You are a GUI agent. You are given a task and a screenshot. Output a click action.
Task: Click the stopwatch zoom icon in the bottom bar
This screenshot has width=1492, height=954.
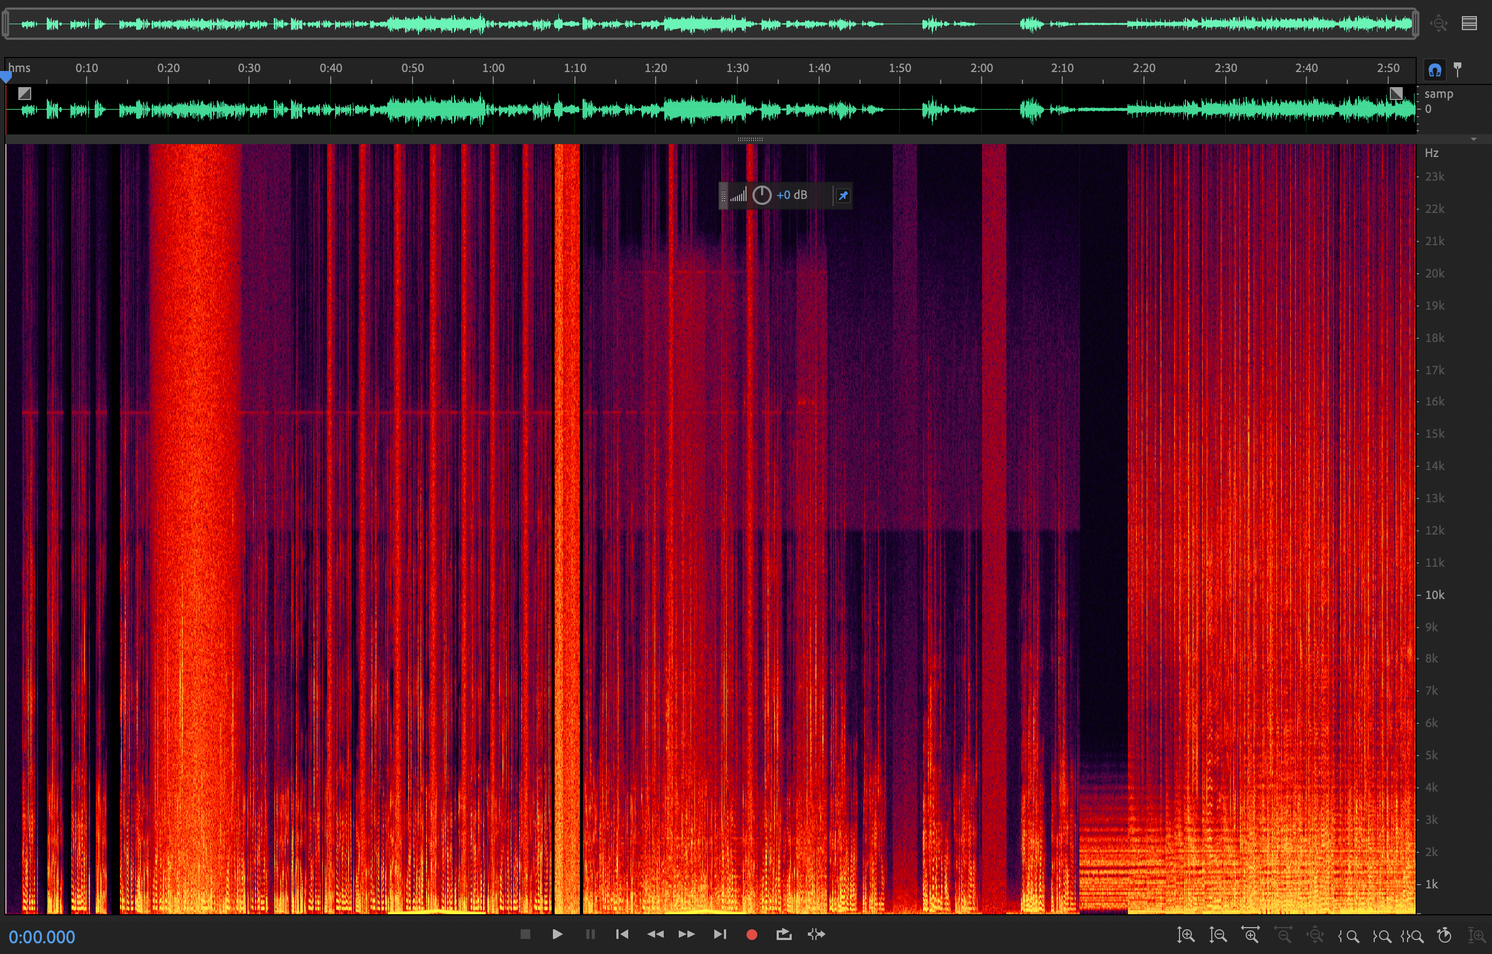click(x=1444, y=935)
